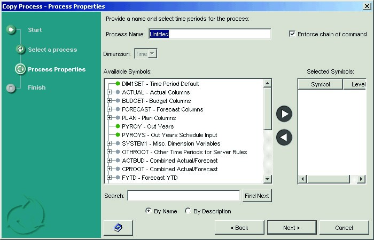
Task: Expand the BUDGET - Budget Columns node
Action: 109,101
